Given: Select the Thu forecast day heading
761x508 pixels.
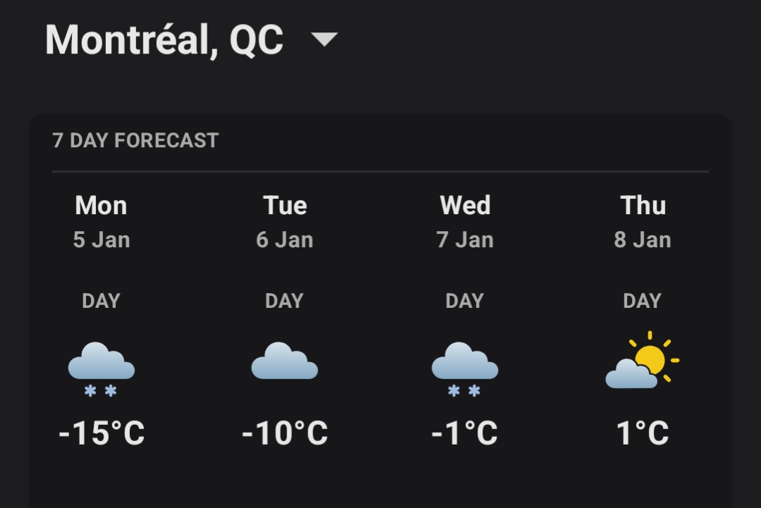Looking at the screenshot, I should click(x=643, y=205).
